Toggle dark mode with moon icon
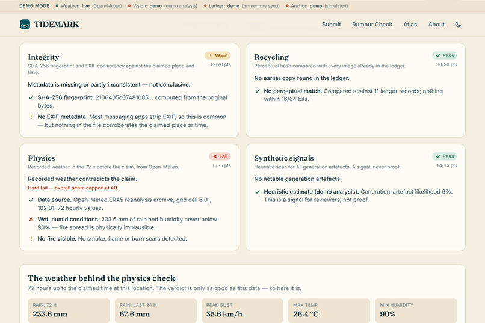Viewport: 485px width, 323px height. point(458,25)
